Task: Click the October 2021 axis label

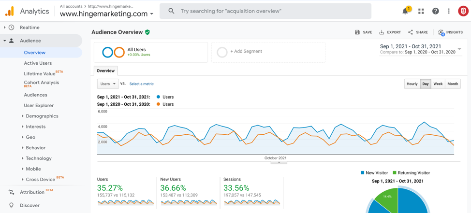Action: coord(276,158)
